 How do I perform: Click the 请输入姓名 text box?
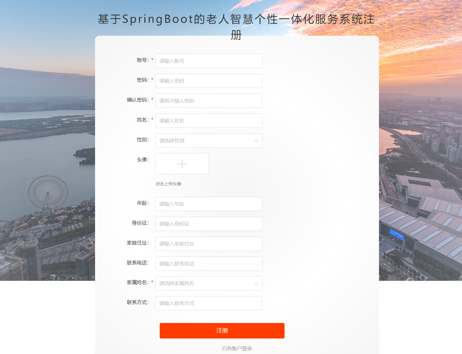coord(209,121)
